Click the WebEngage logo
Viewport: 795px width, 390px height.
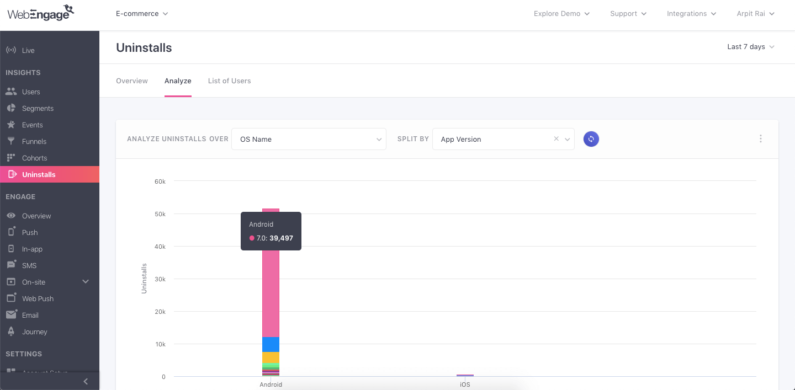coord(41,12)
